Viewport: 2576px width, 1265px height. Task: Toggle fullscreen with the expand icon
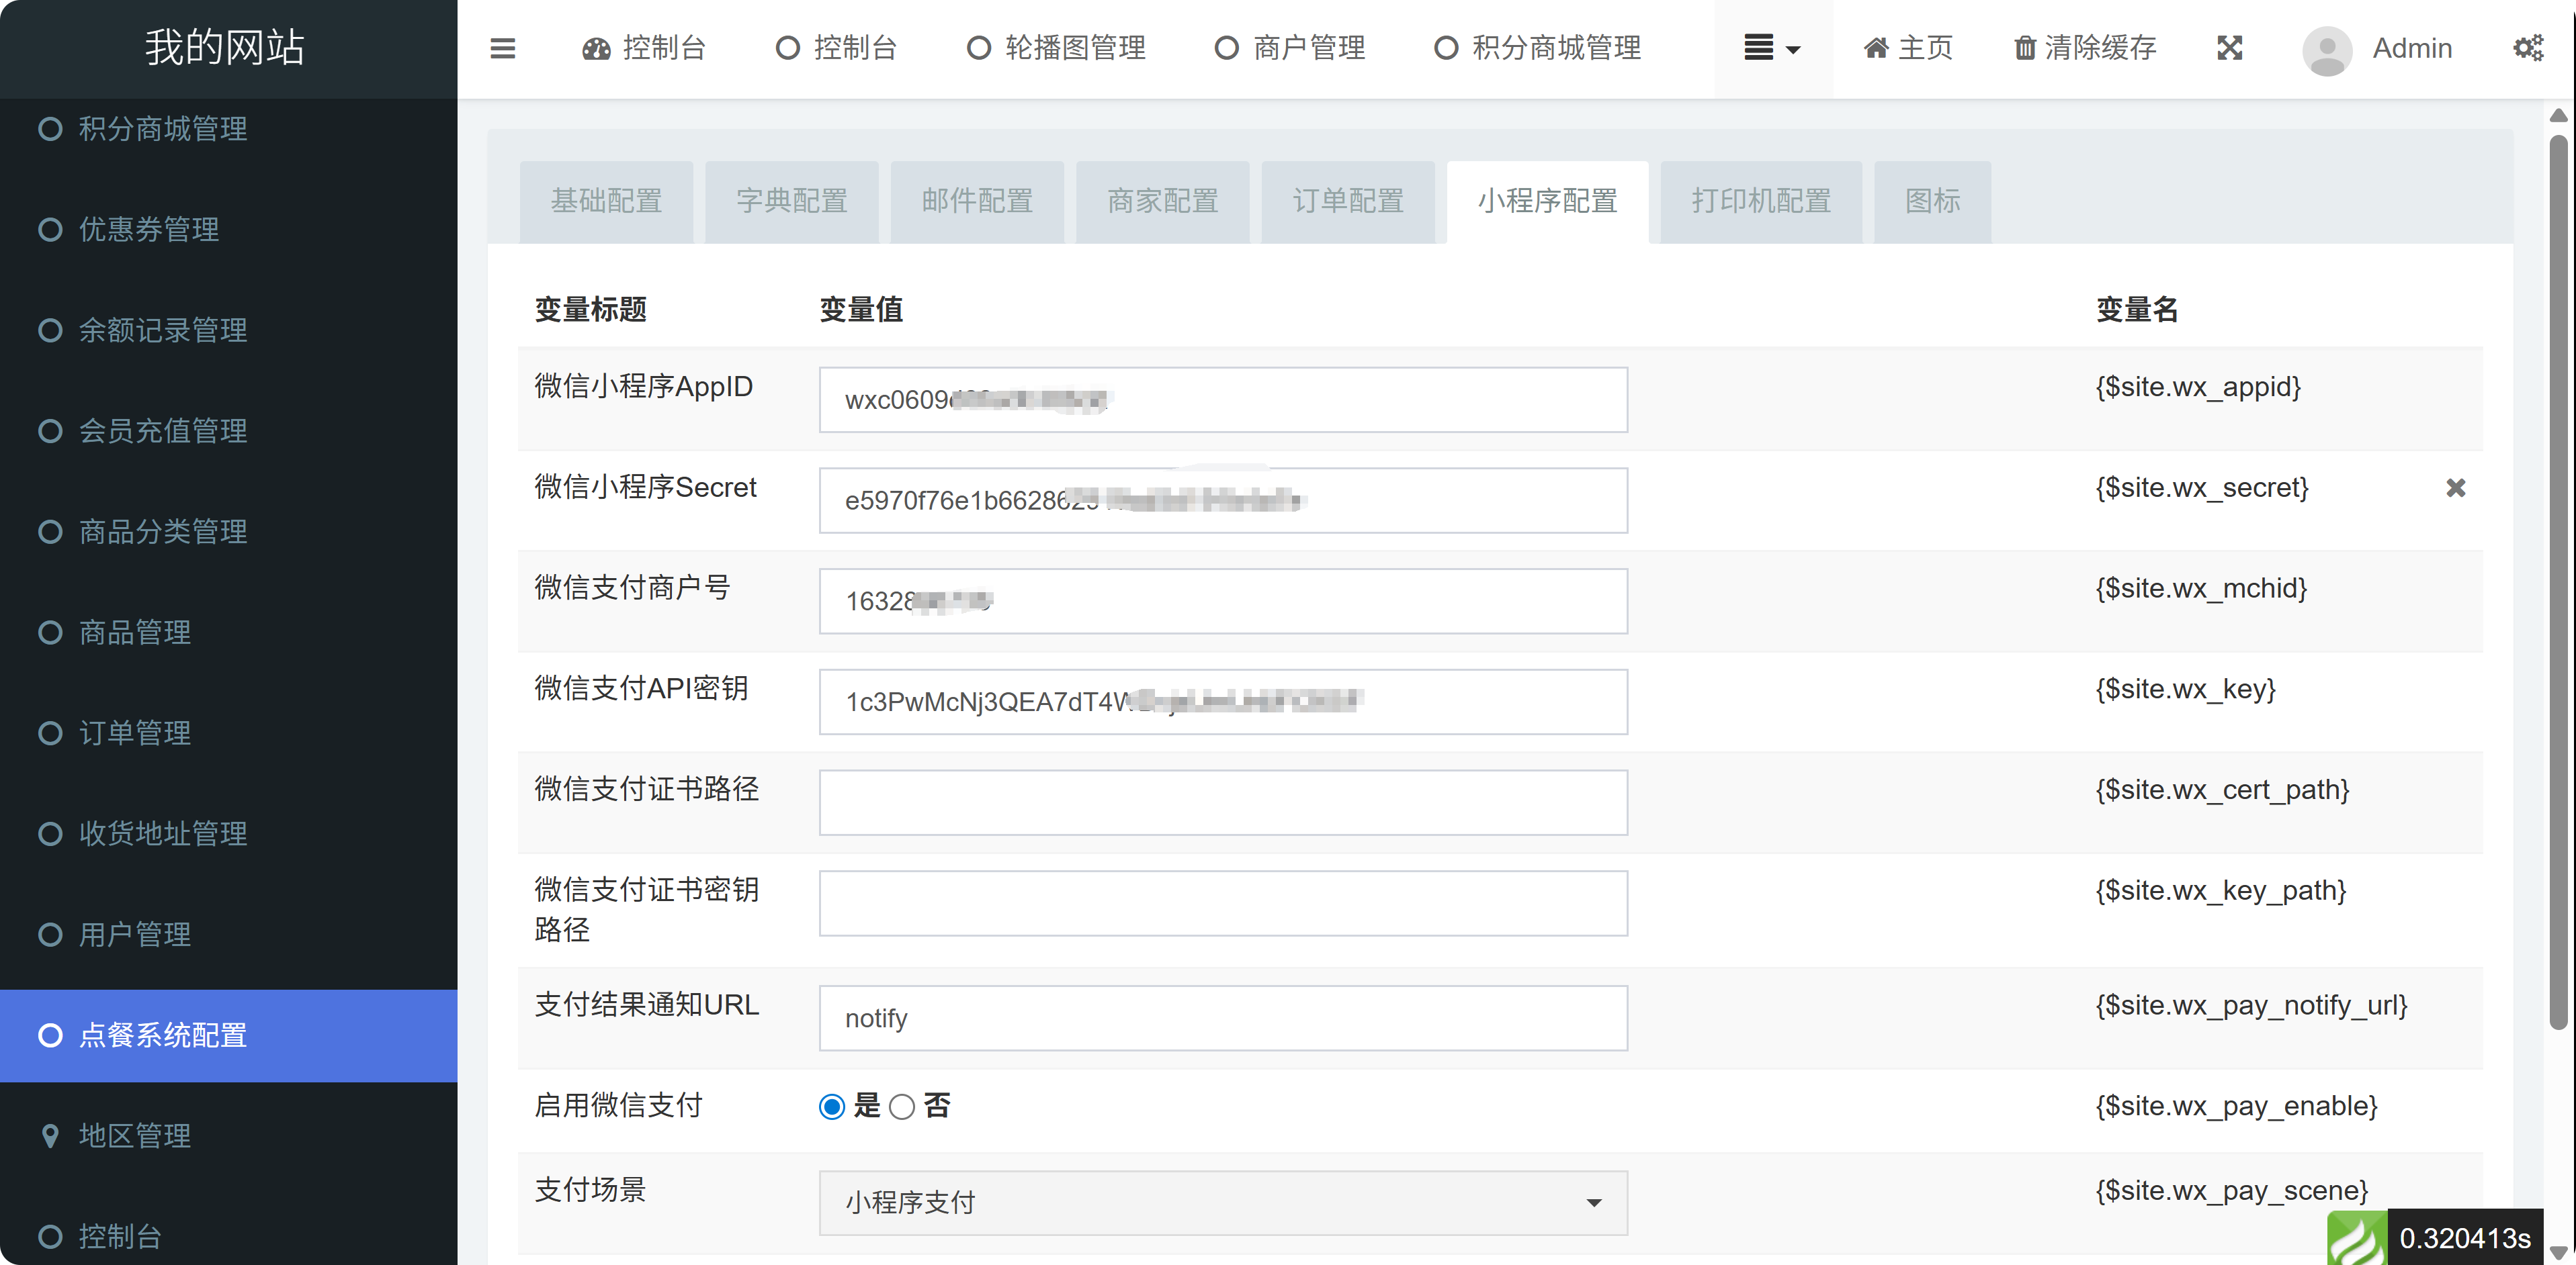(2229, 48)
